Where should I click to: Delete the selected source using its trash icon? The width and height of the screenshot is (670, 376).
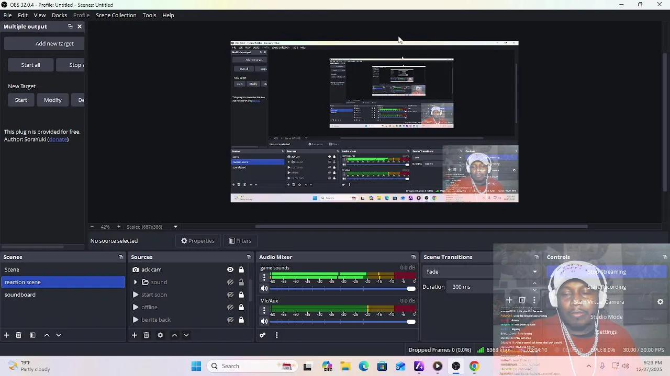tap(146, 335)
